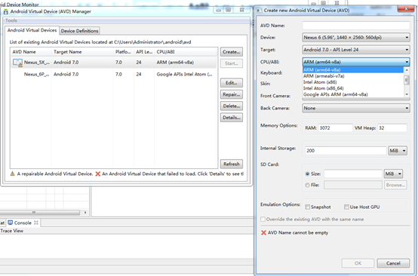418x276 pixels.
Task: Select the Nexus_6P device row
Action: coord(114,75)
